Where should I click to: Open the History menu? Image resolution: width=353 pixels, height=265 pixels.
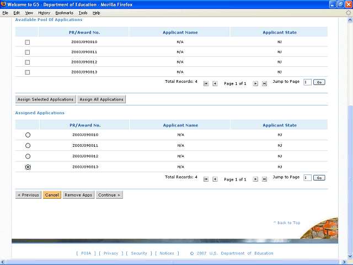click(x=44, y=13)
